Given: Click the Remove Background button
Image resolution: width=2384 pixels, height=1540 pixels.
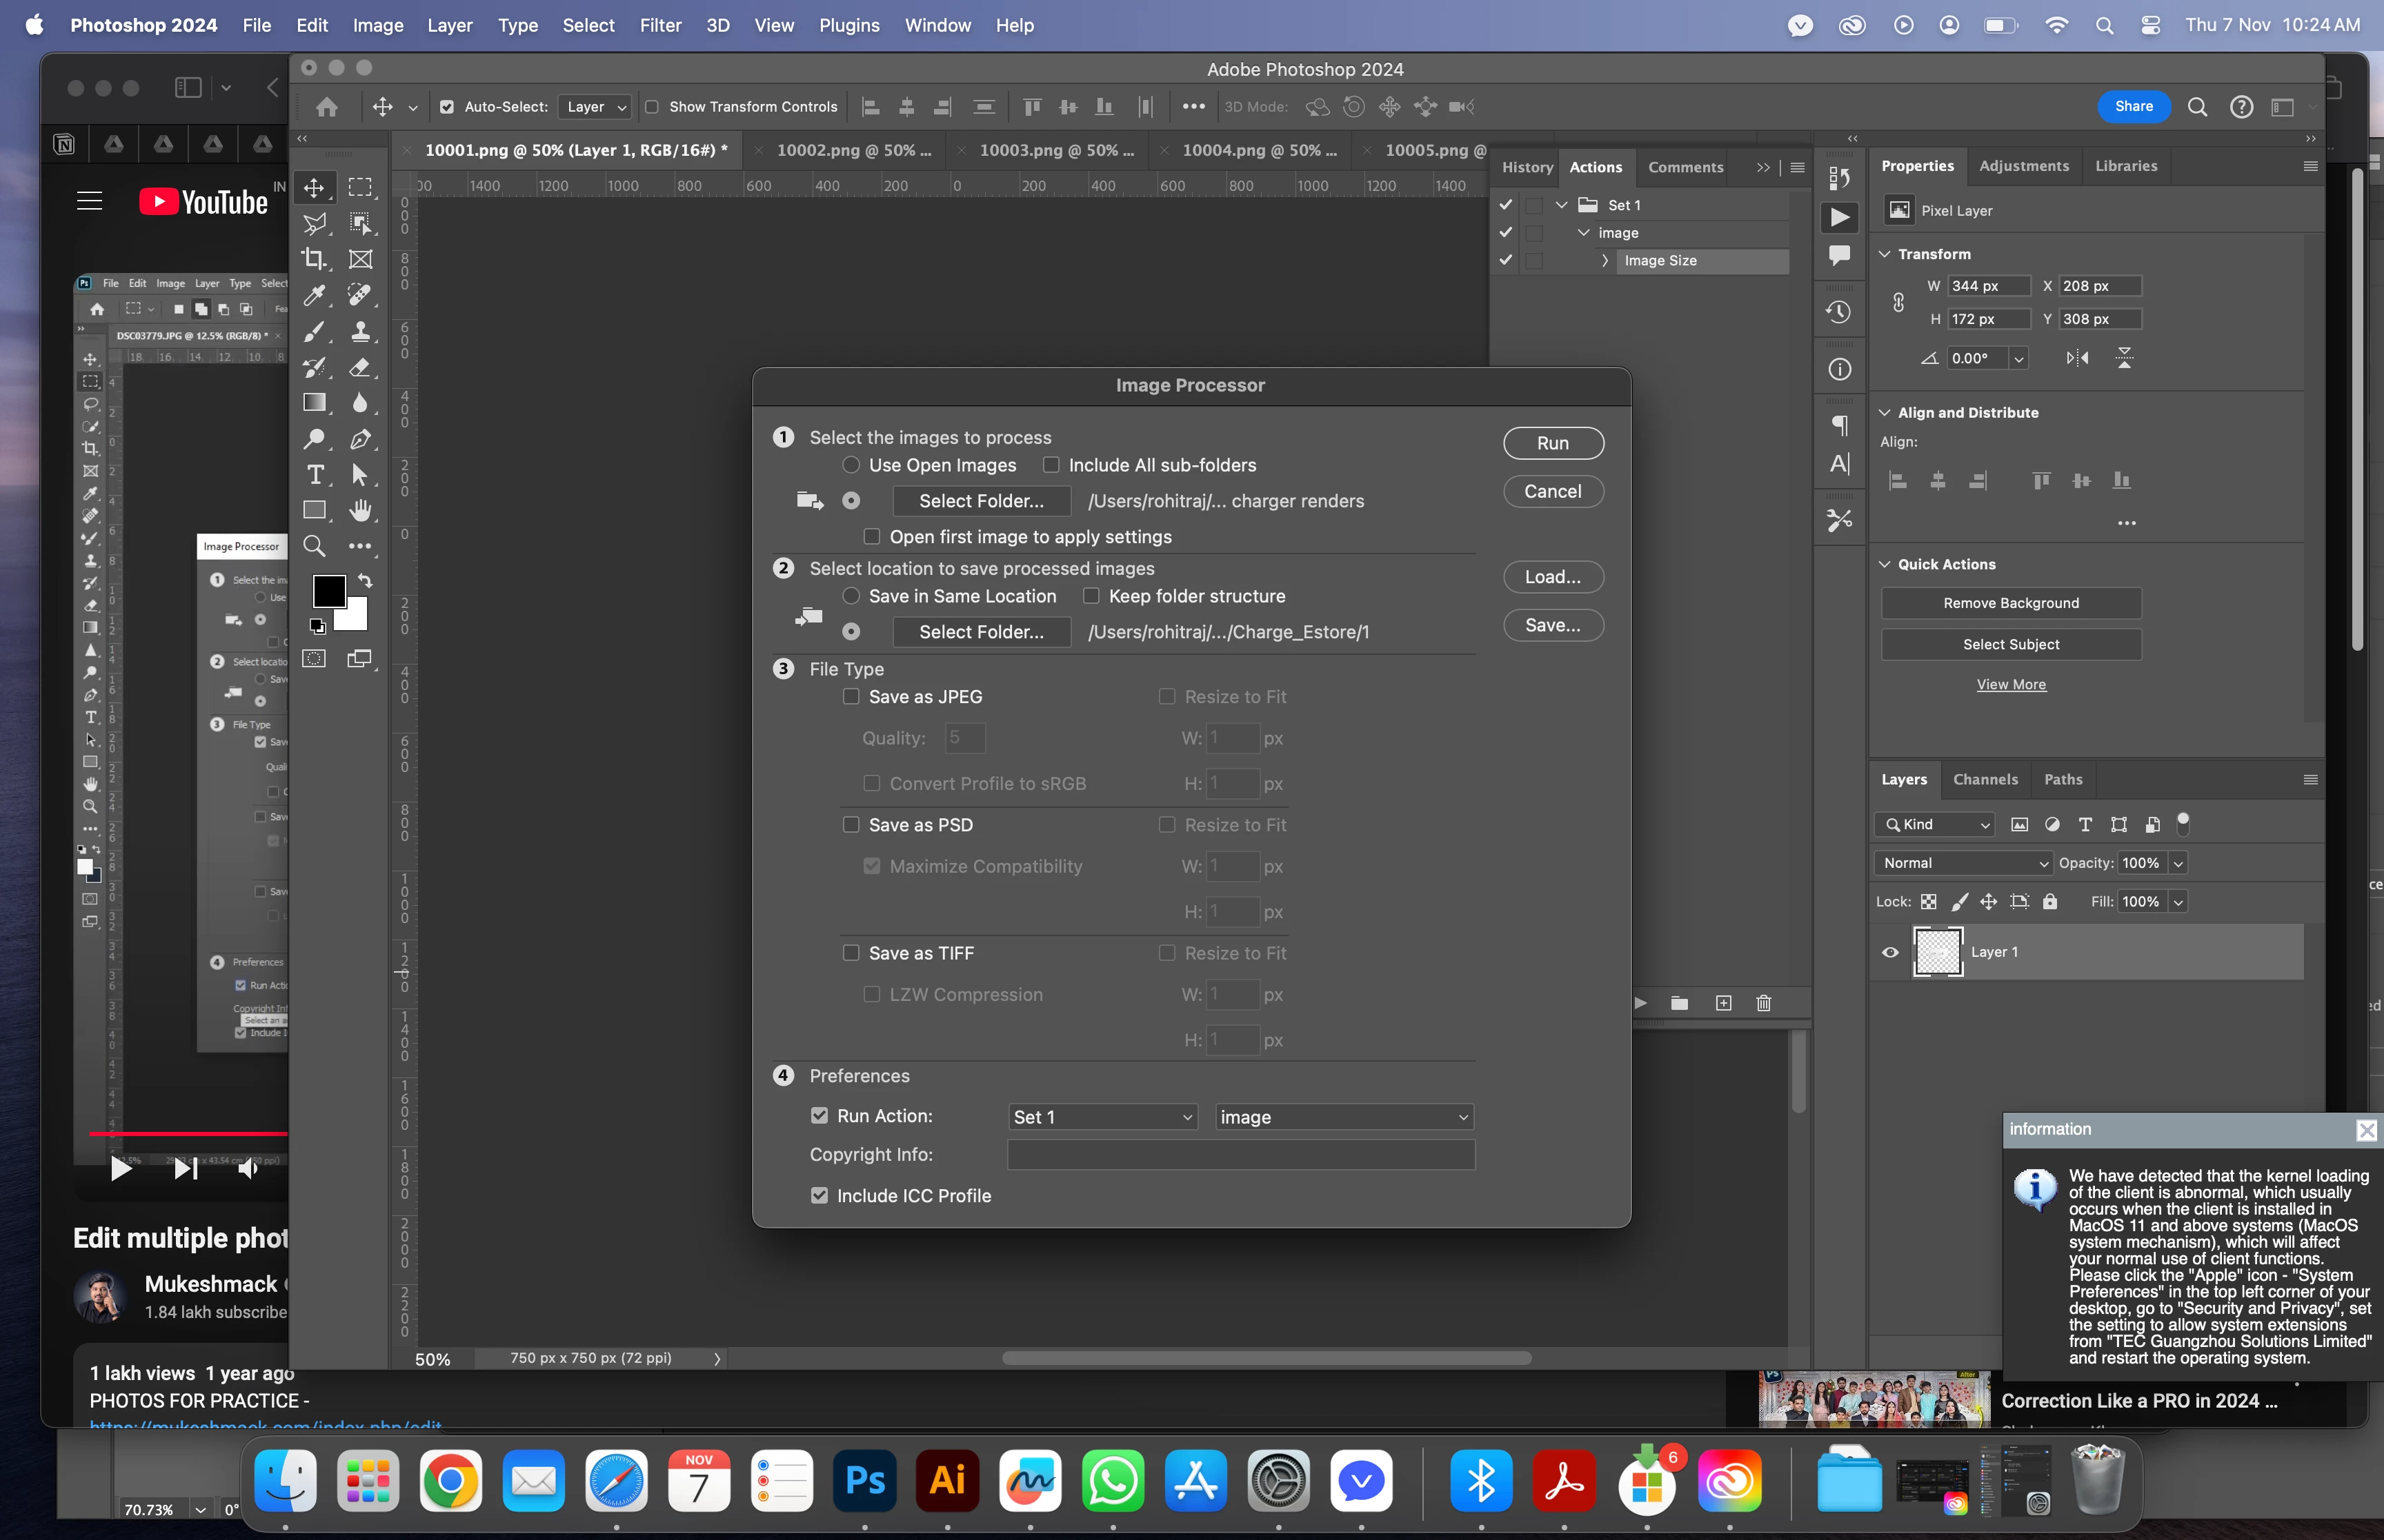Looking at the screenshot, I should [x=2010, y=603].
